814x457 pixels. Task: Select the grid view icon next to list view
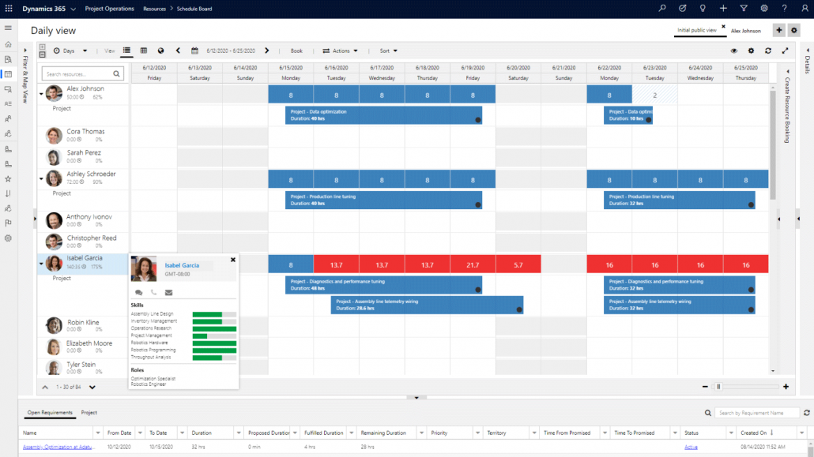click(x=144, y=51)
